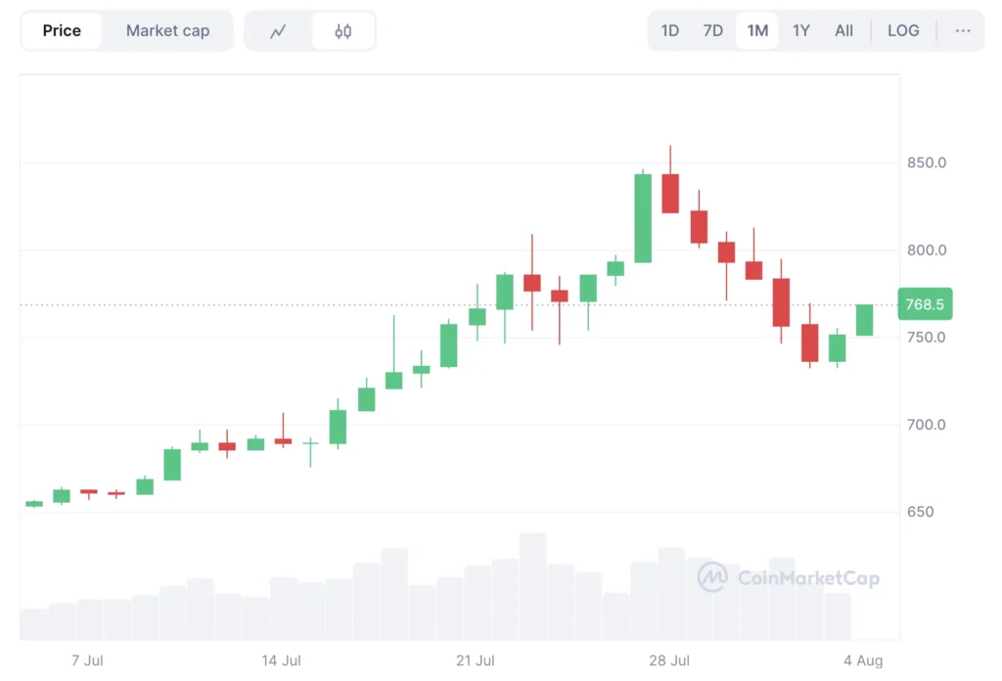Click the tall green candle near 28 Jul
Viewport: 1002px width, 681px height.
[643, 218]
